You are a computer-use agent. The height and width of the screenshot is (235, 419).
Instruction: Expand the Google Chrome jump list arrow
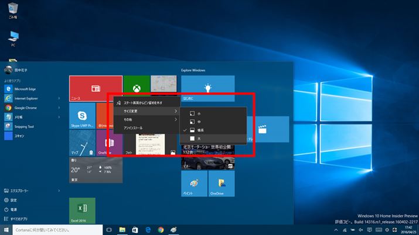click(59, 108)
